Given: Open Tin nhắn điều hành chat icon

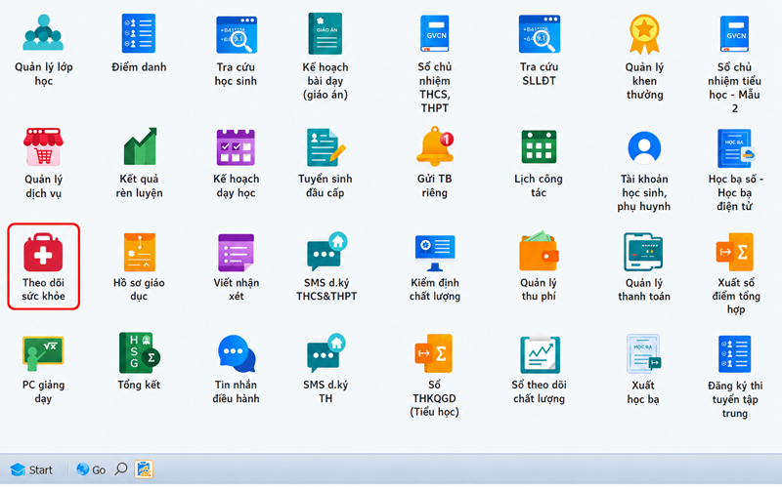Looking at the screenshot, I should (x=237, y=353).
